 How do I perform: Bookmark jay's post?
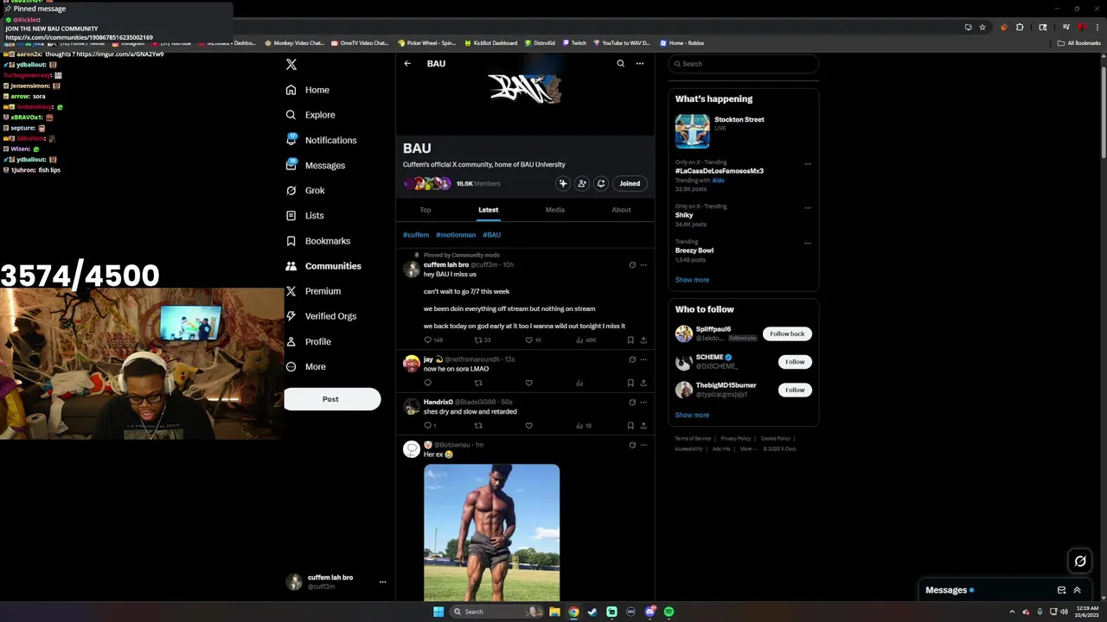point(630,383)
